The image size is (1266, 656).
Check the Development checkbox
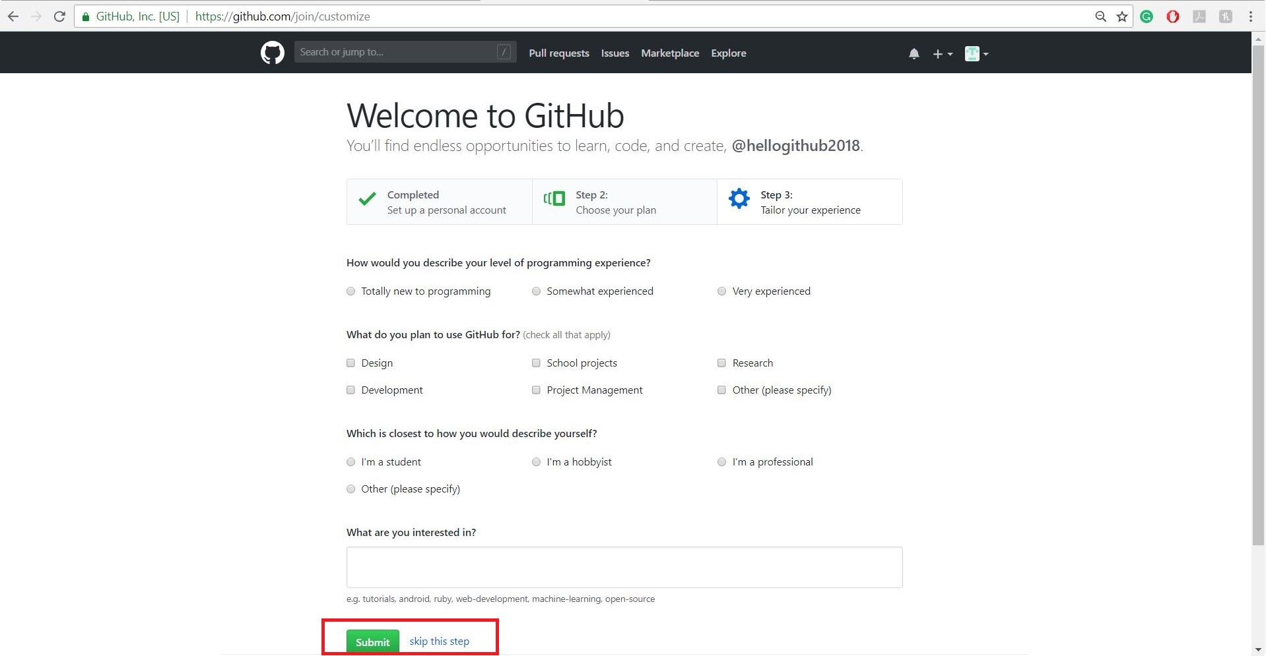pyautogui.click(x=350, y=390)
